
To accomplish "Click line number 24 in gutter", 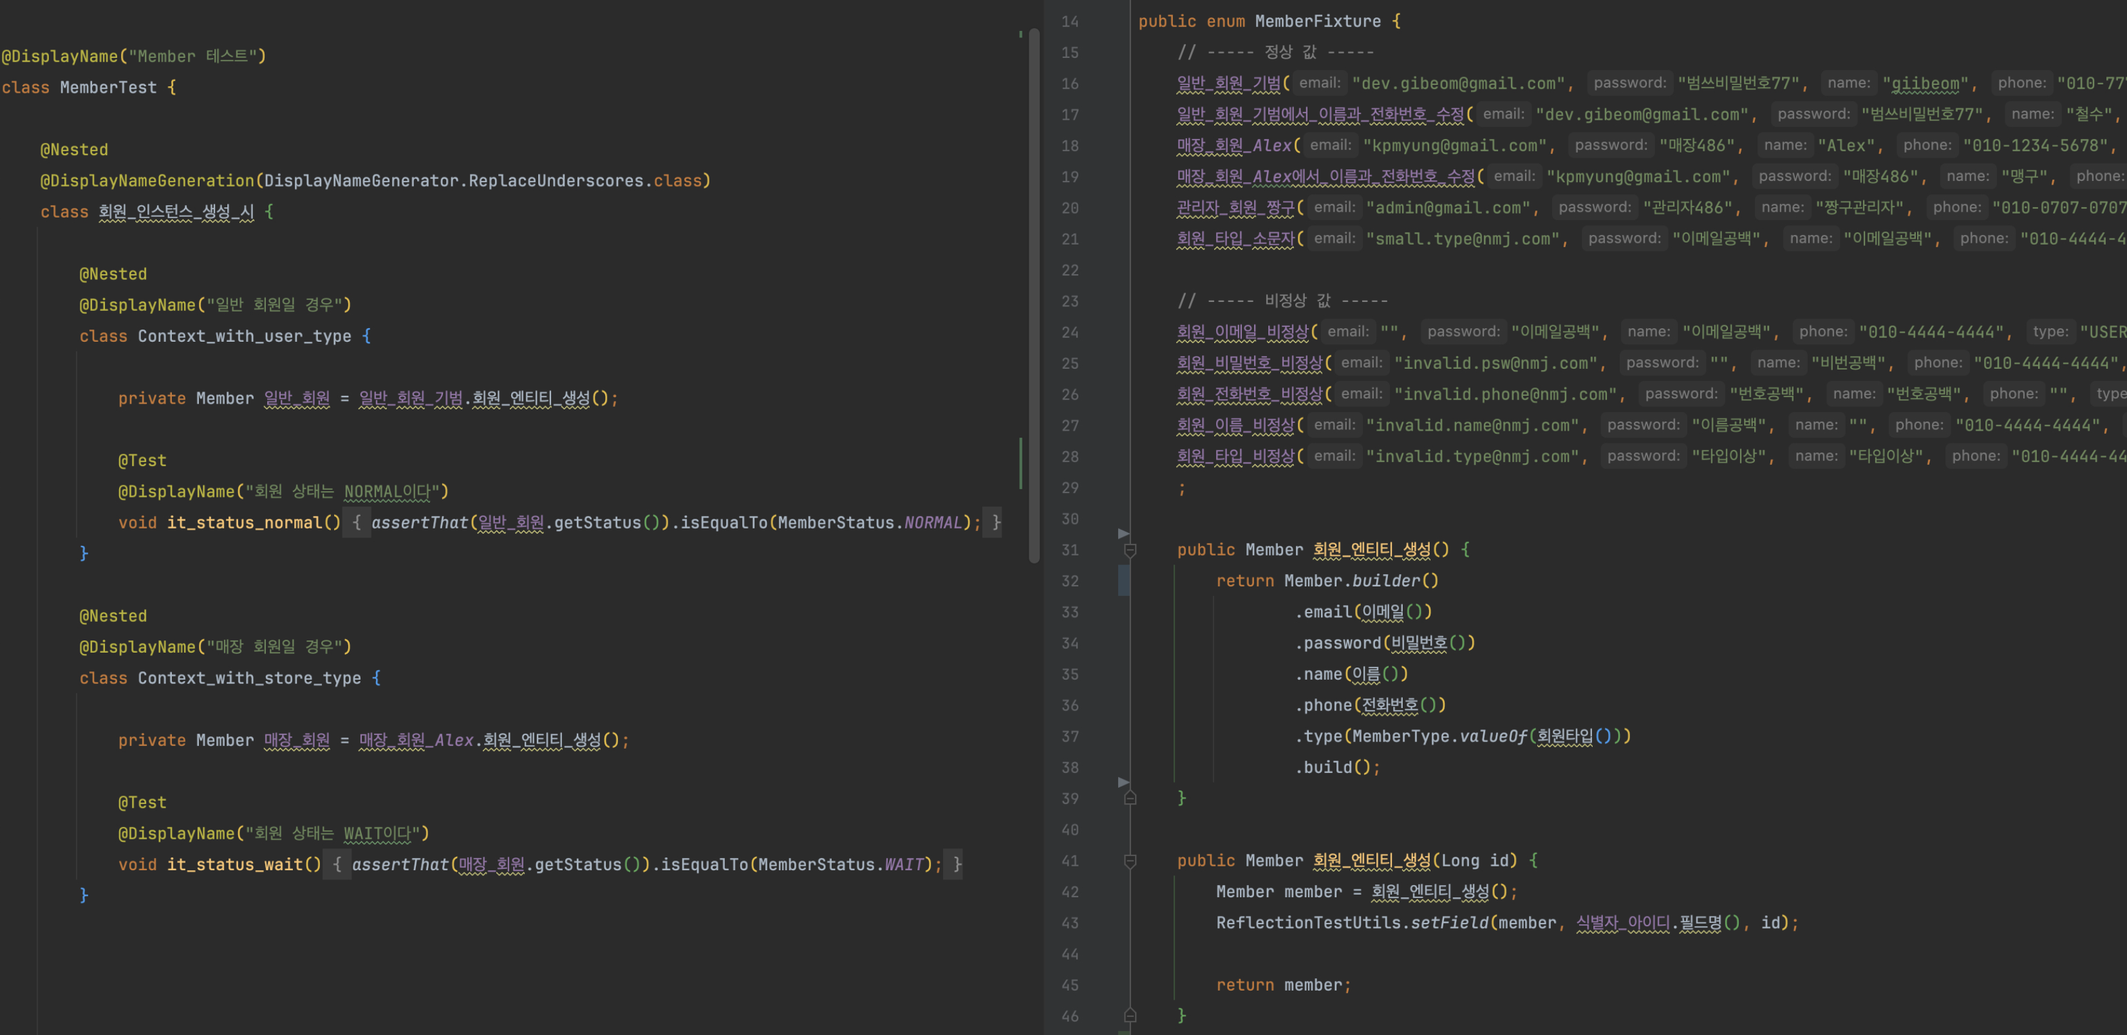I will pos(1070,333).
